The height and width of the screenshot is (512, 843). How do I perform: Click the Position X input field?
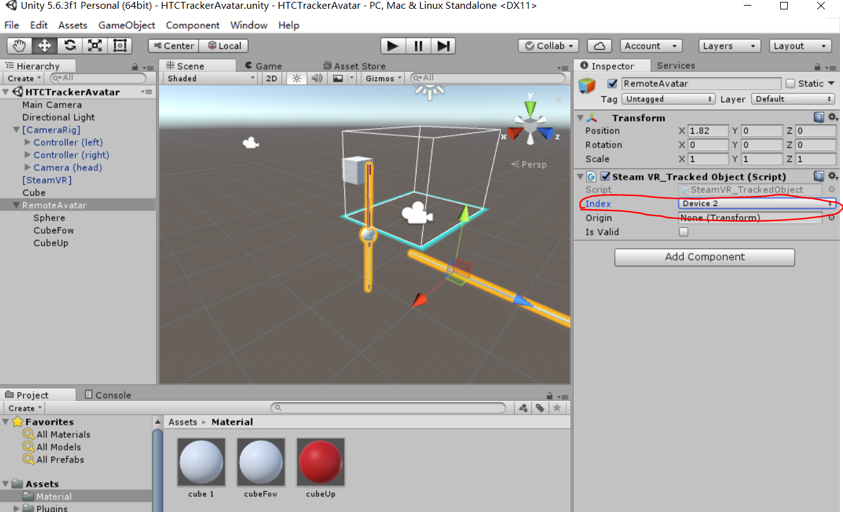[x=709, y=131]
